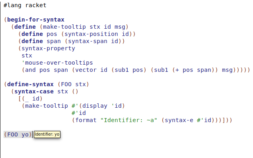Click the begin-for-syntax keyword
This screenshot has width=253, height=158.
pos(36,20)
